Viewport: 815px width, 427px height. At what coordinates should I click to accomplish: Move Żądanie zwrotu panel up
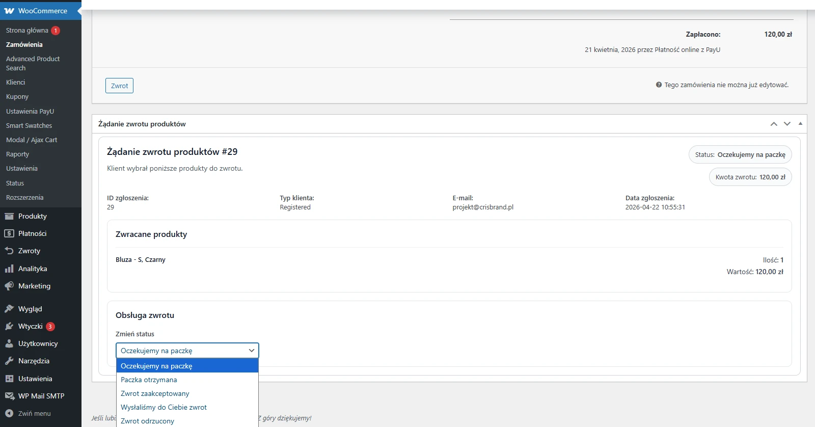coord(774,124)
